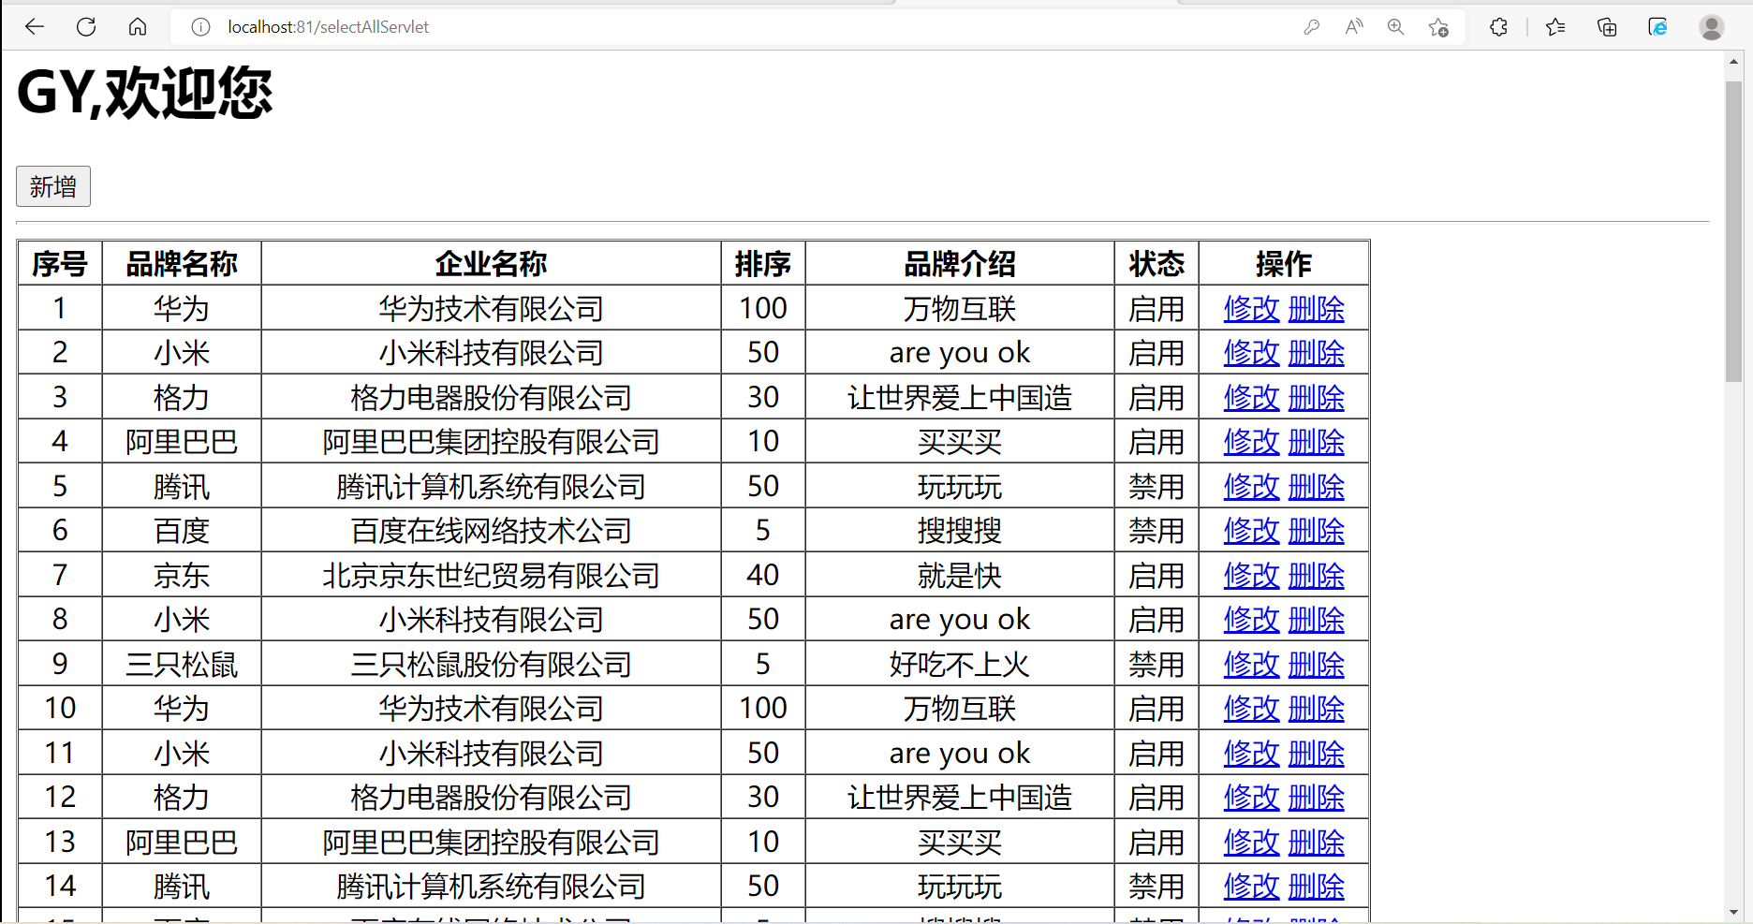
Task: Click 修改 for row 8 小米
Action: tap(1251, 619)
